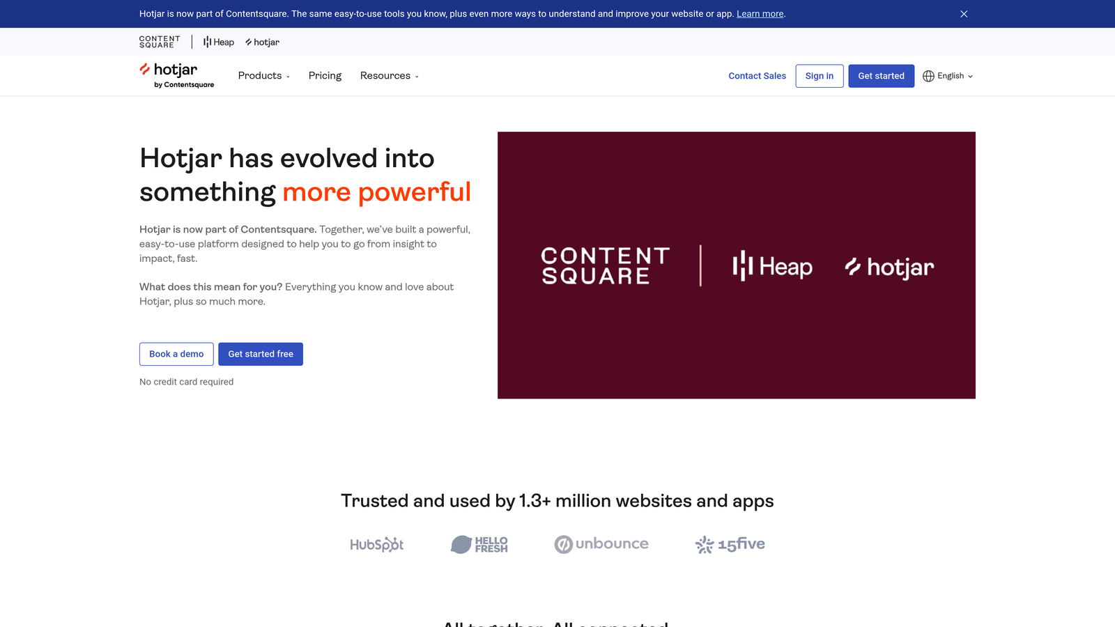Click the Heap logo in the top bar

click(x=217, y=42)
